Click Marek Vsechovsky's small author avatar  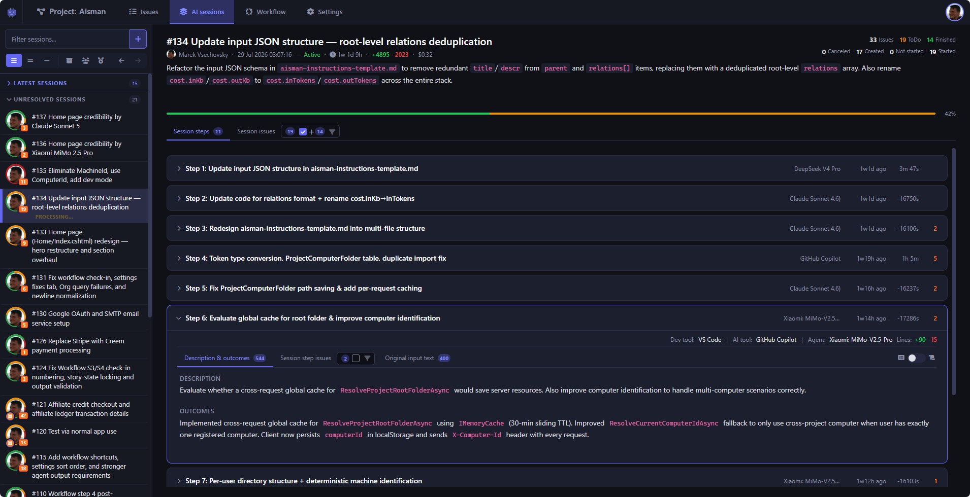coord(171,54)
